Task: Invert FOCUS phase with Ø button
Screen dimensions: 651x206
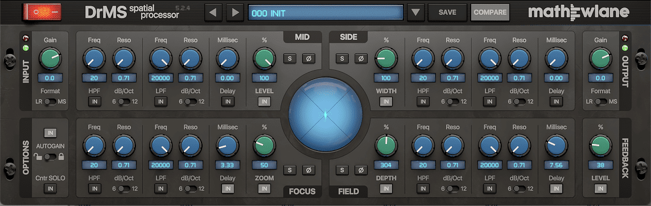Action: click(308, 170)
